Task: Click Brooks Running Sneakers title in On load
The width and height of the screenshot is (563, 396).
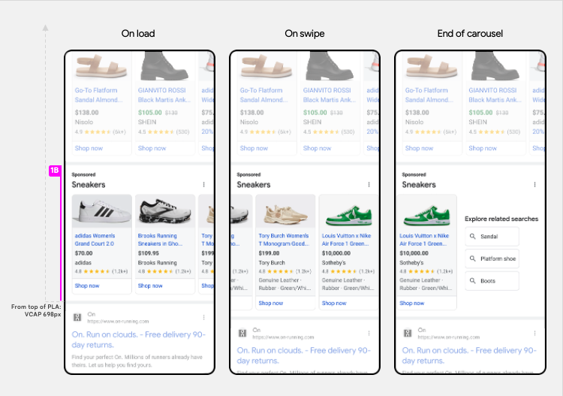Action: click(x=160, y=240)
